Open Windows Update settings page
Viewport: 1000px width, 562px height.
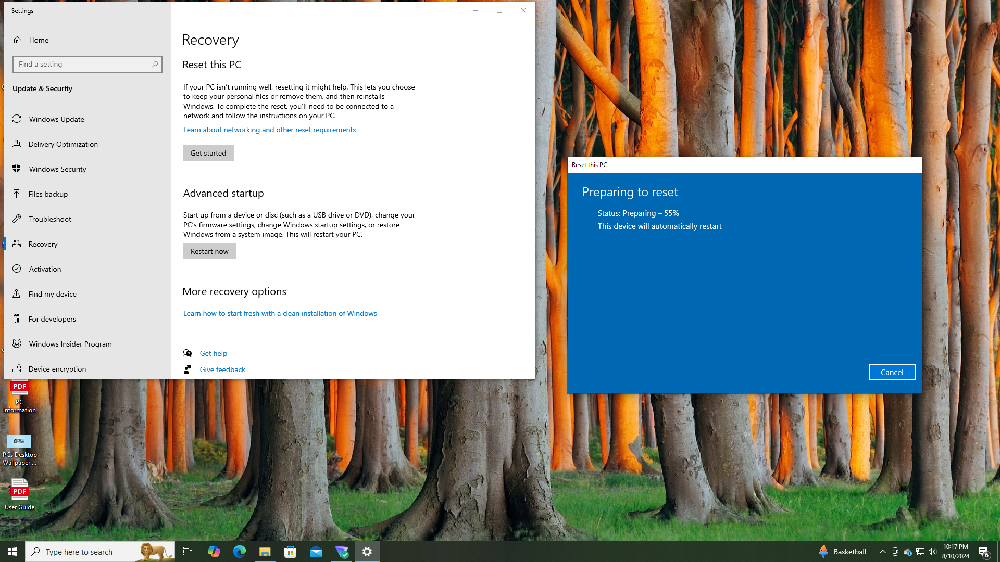(x=56, y=119)
